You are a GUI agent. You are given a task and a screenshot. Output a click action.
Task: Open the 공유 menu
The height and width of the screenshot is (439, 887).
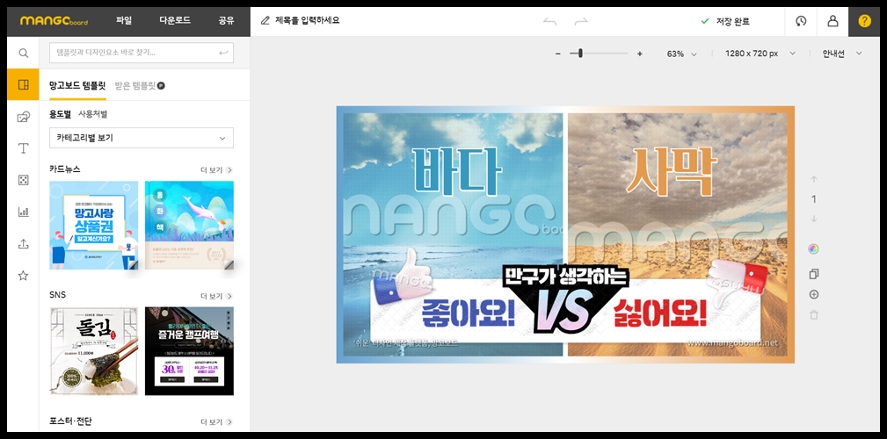click(x=226, y=20)
